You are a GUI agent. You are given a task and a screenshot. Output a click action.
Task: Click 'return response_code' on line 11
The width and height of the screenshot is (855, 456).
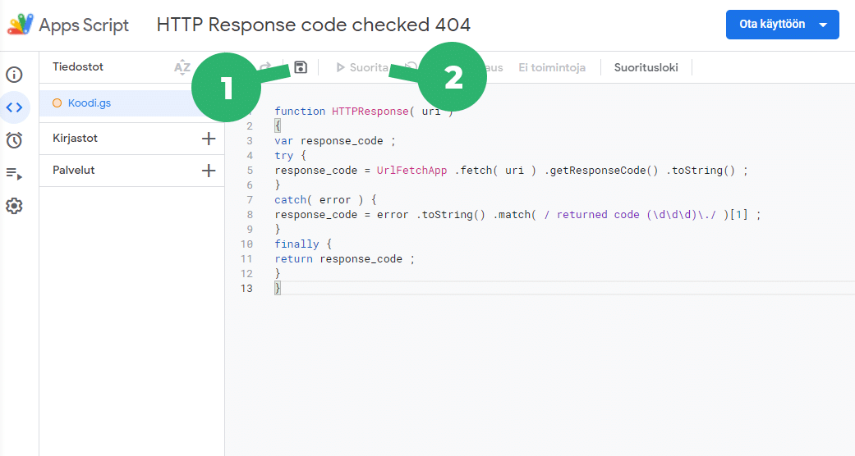[338, 259]
